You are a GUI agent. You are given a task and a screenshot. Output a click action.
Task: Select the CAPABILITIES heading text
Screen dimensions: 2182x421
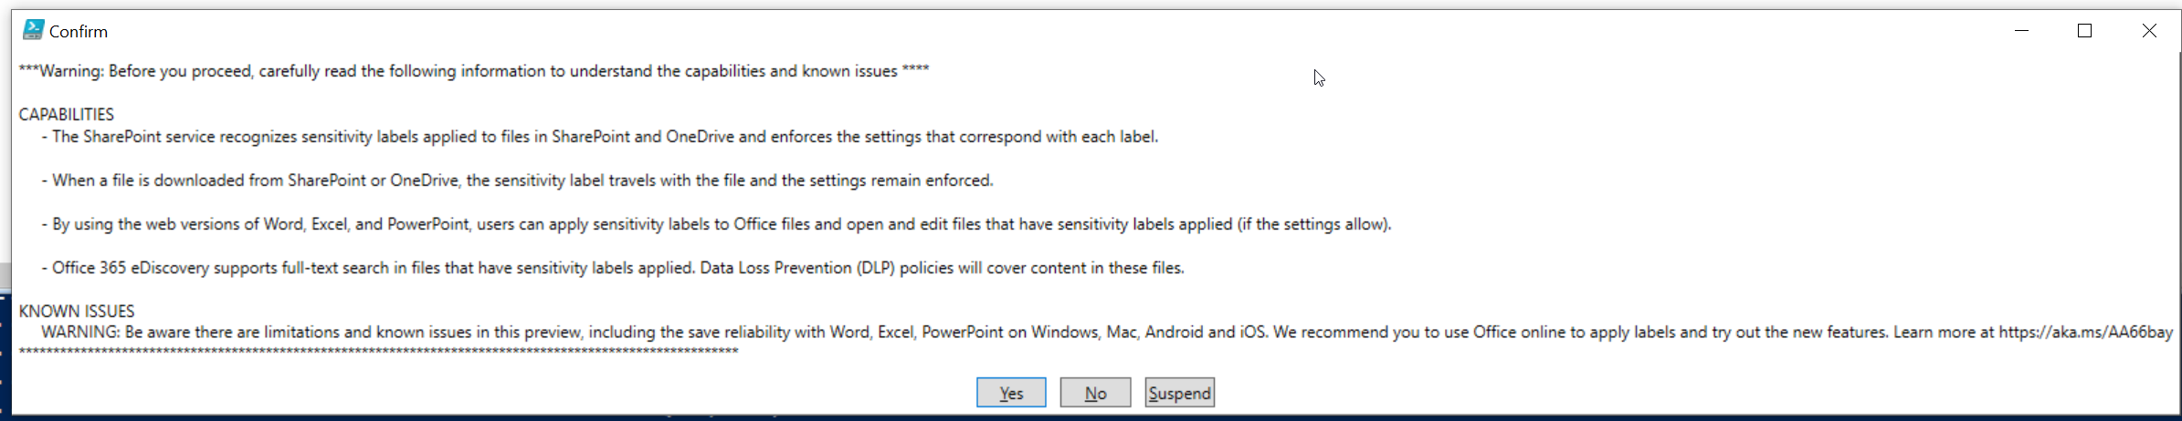67,115
